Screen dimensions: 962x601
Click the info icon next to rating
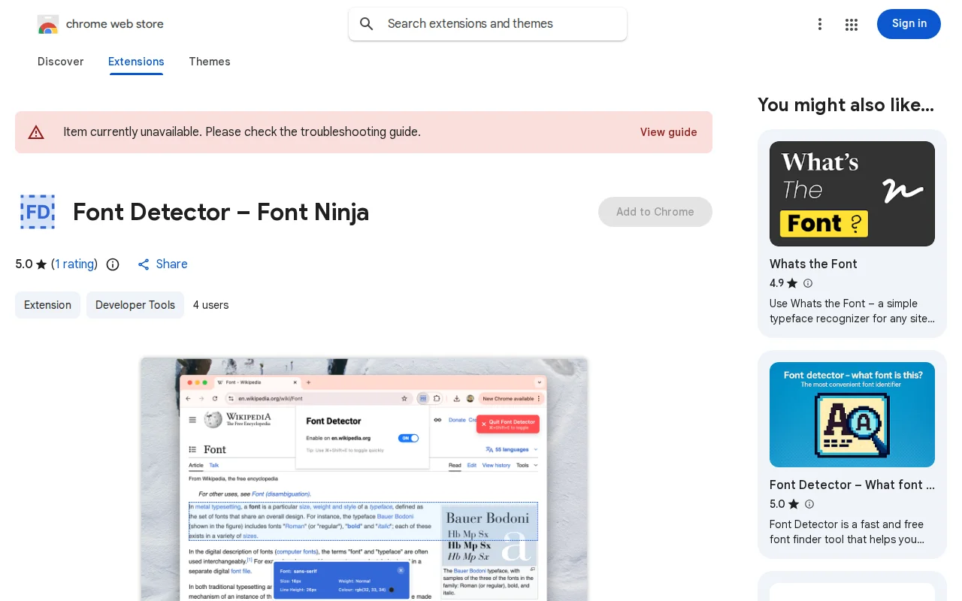click(x=113, y=264)
